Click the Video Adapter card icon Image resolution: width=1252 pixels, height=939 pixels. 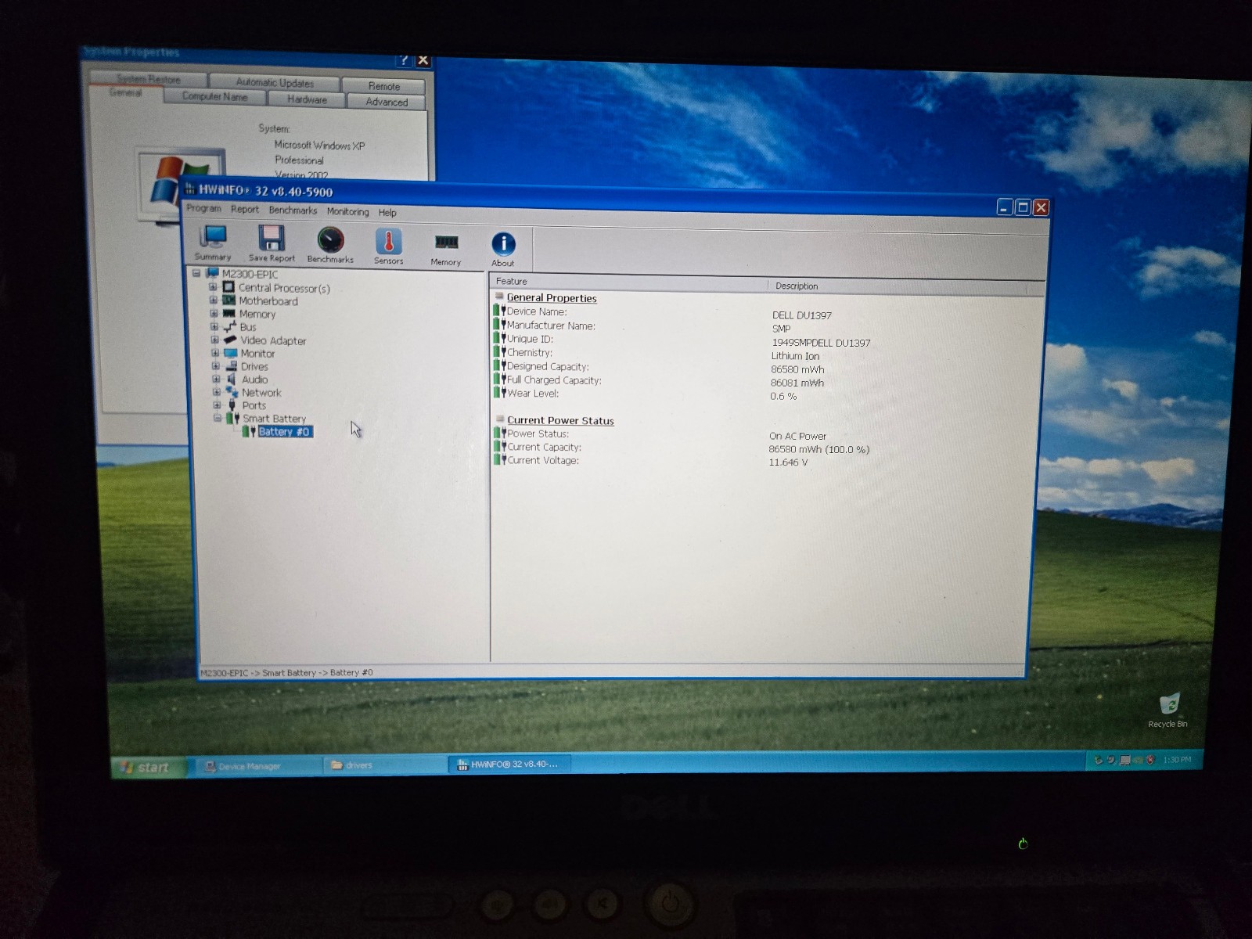[x=230, y=340]
